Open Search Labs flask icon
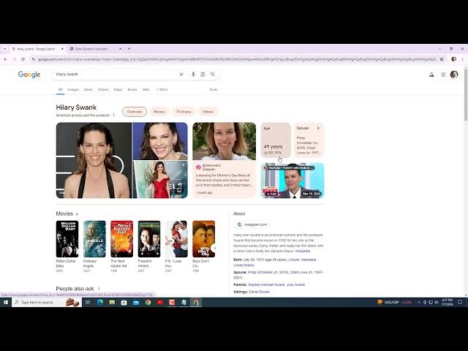 431,75
